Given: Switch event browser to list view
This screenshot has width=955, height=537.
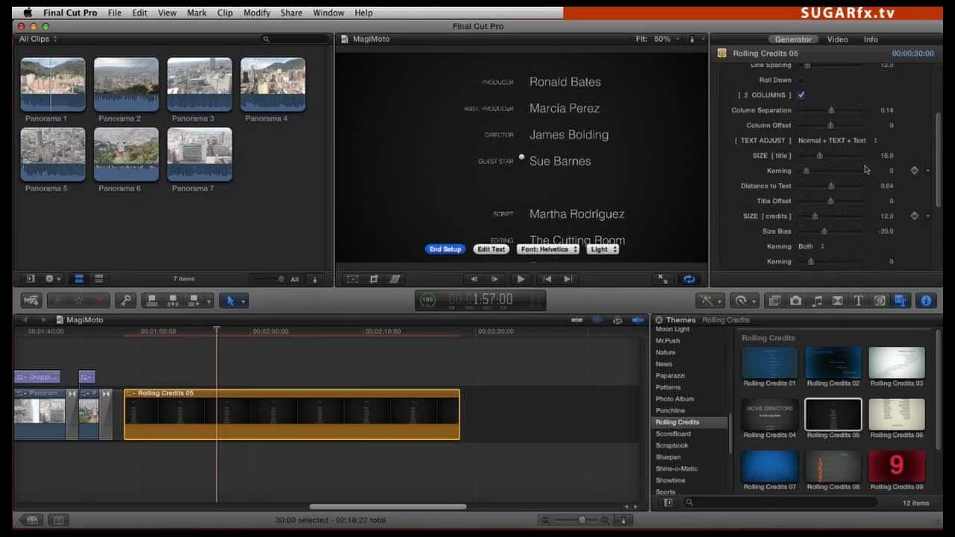Looking at the screenshot, I should coord(98,279).
